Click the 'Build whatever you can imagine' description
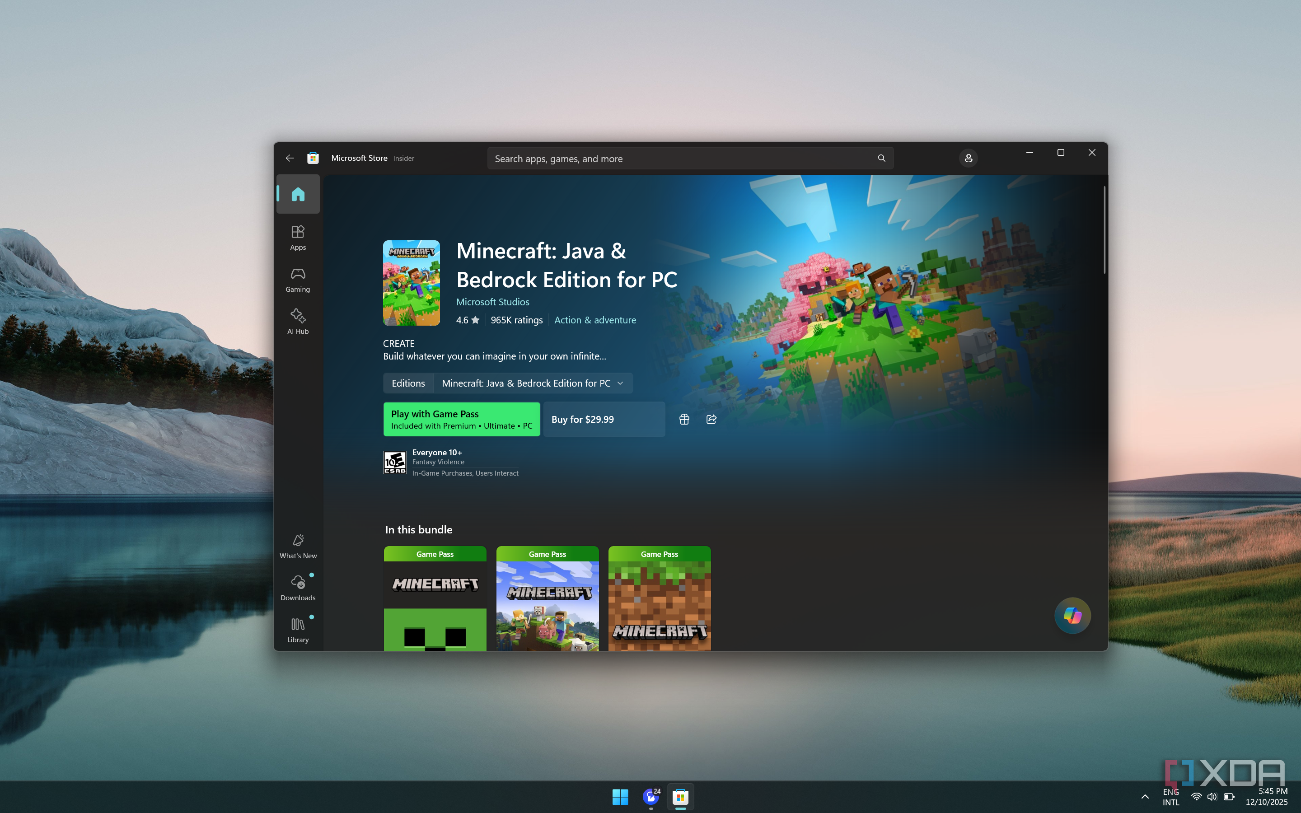Screen dimensions: 1301x813 point(494,356)
